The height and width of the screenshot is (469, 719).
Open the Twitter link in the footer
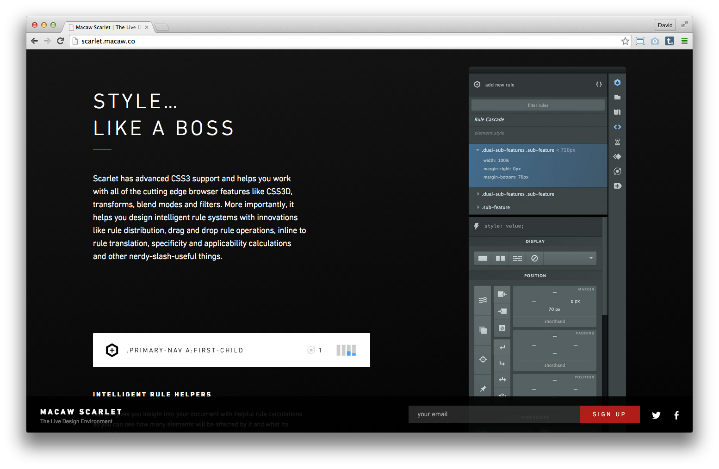pos(656,415)
